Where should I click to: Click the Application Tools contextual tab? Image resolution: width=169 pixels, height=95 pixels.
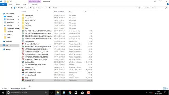(x=35, y=1)
